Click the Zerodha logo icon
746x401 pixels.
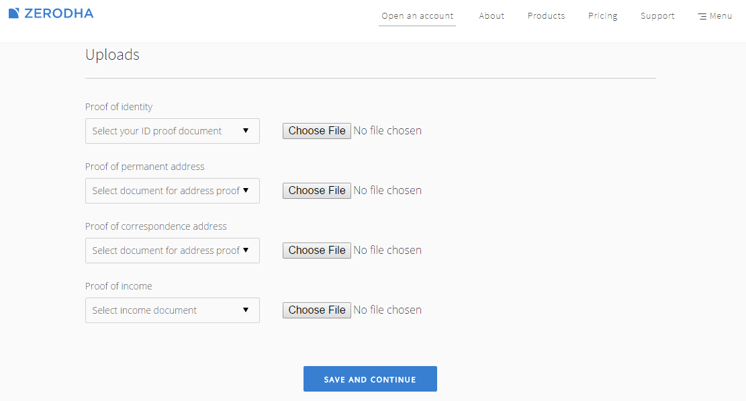pyautogui.click(x=14, y=13)
